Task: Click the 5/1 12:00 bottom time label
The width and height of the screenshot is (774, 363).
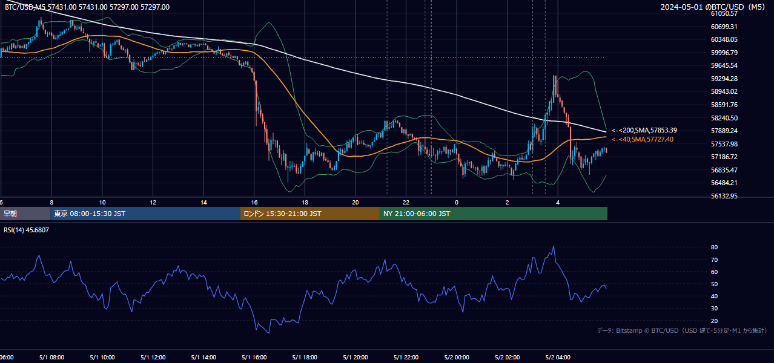Action: point(153,358)
